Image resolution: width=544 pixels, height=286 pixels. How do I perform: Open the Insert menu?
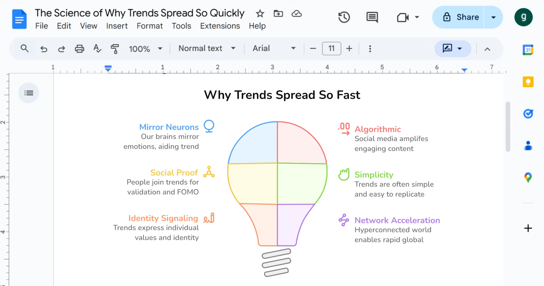click(x=117, y=26)
